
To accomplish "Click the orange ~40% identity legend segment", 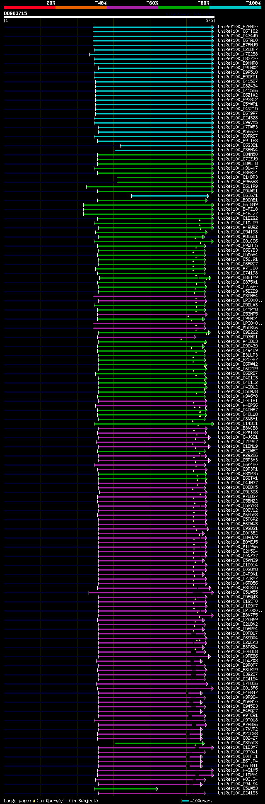I will tap(81, 7).
